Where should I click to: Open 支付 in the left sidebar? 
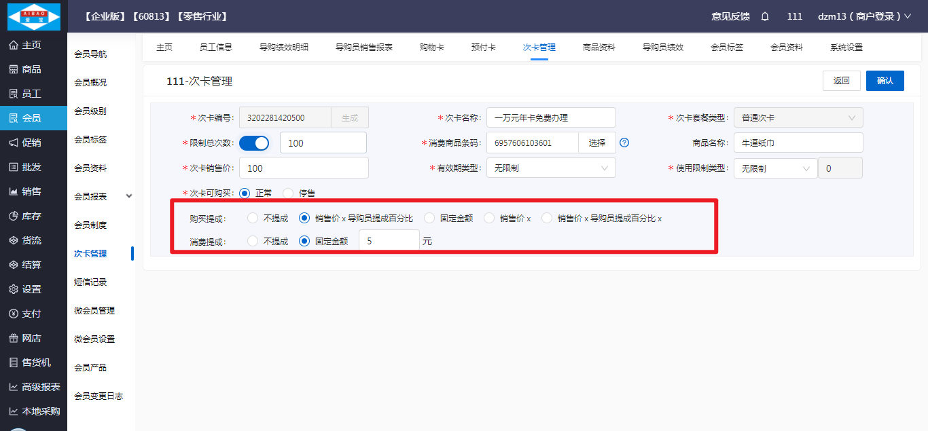[32, 314]
